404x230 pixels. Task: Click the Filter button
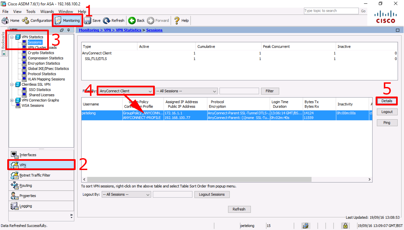click(x=270, y=91)
